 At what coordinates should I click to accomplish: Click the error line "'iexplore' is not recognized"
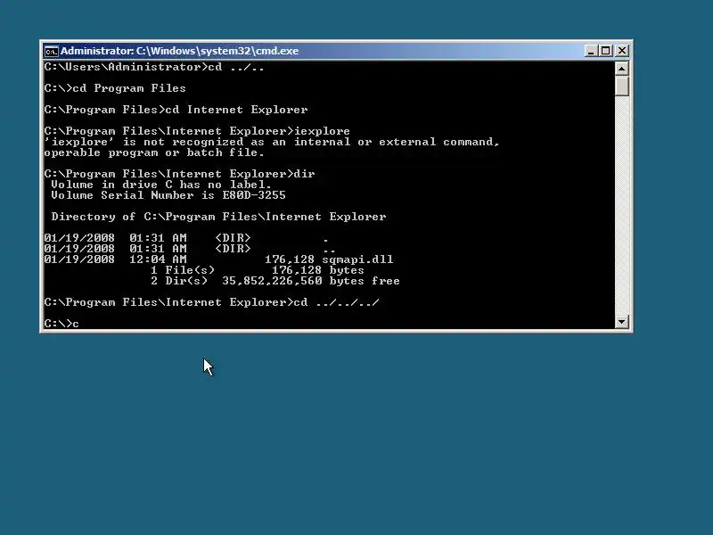pos(272,142)
